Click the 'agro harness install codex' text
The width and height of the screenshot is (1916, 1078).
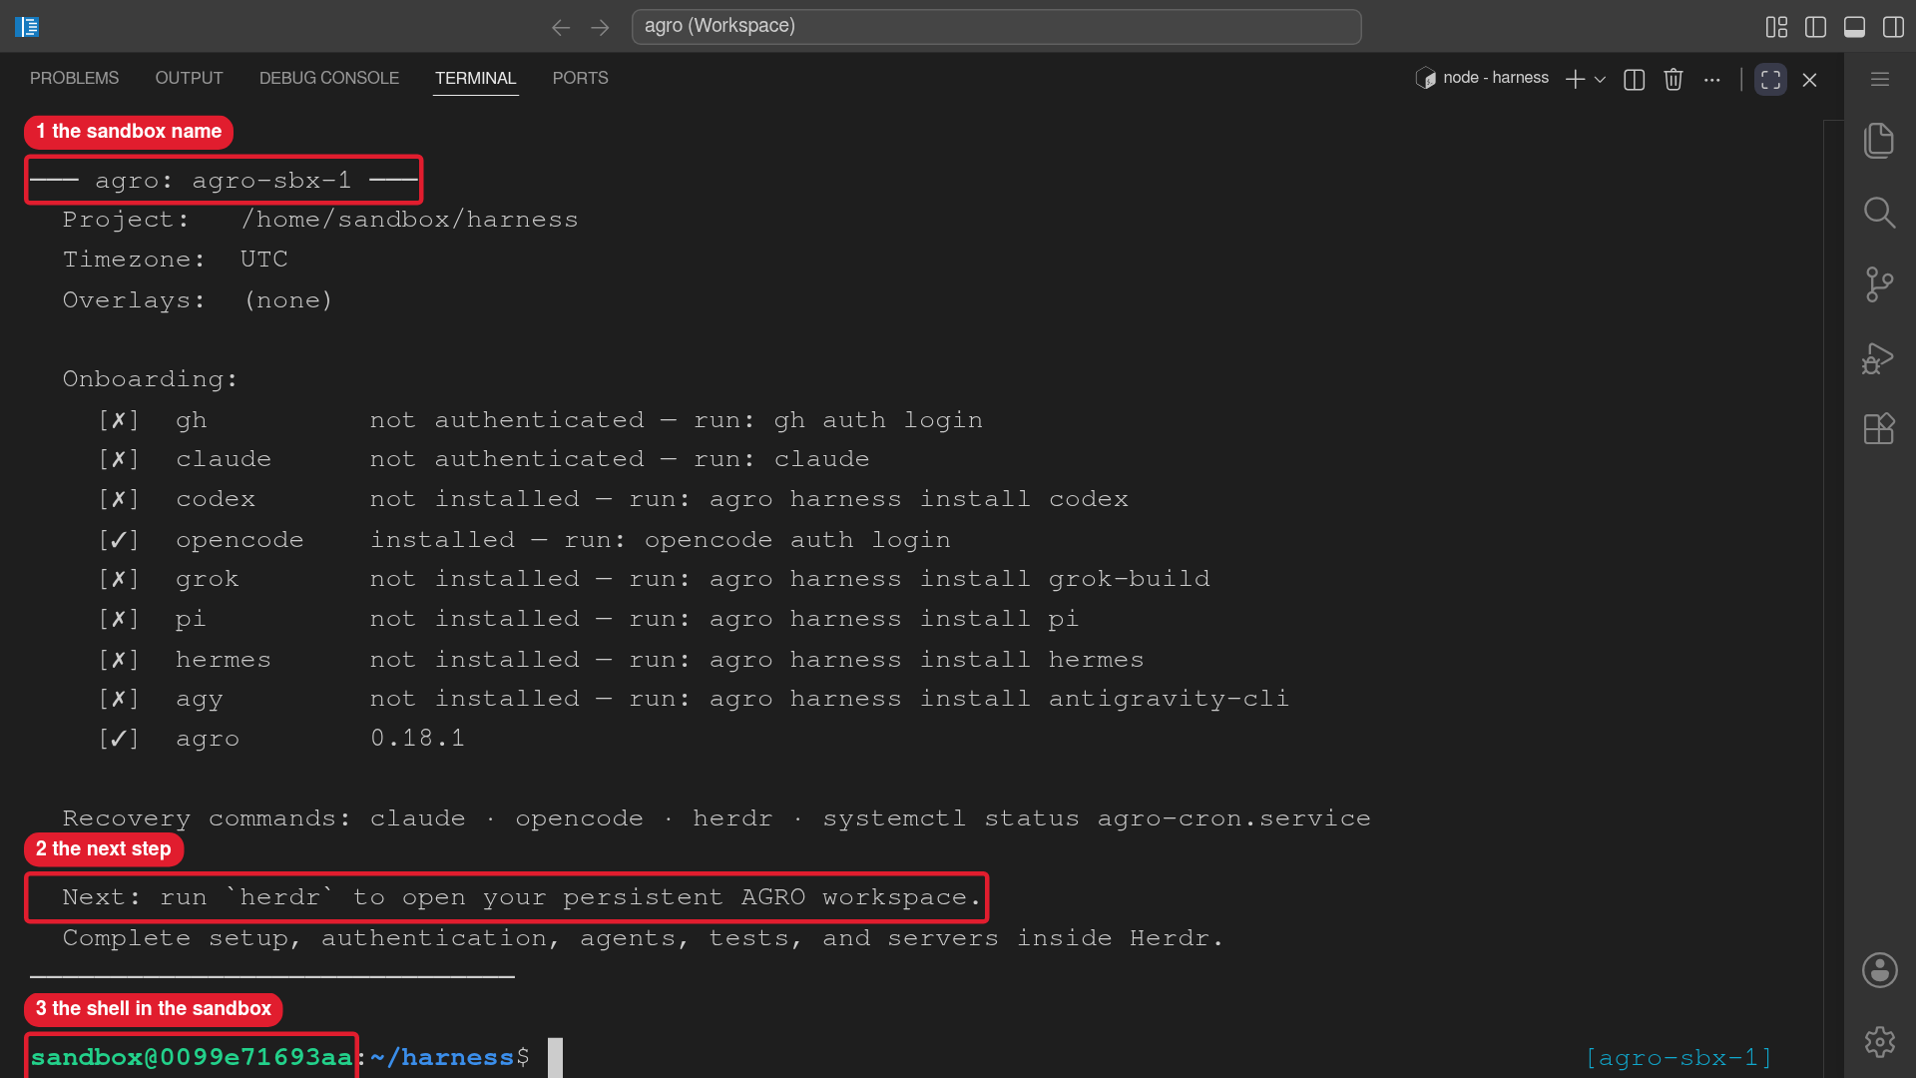click(918, 499)
